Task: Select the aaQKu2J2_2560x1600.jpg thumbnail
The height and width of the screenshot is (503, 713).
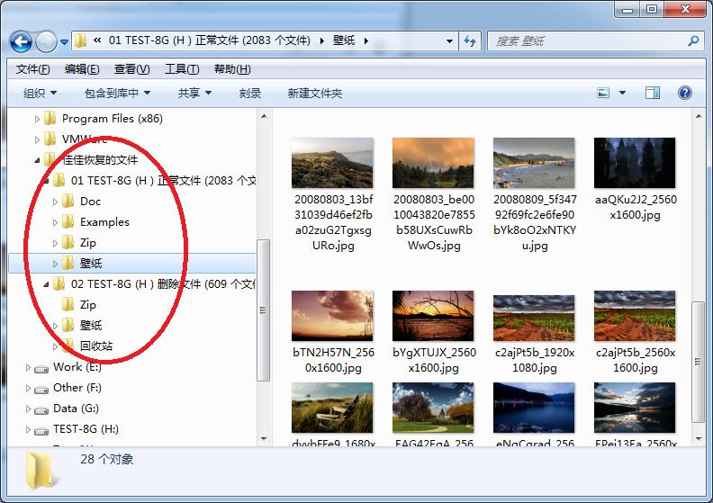Action: [635, 163]
